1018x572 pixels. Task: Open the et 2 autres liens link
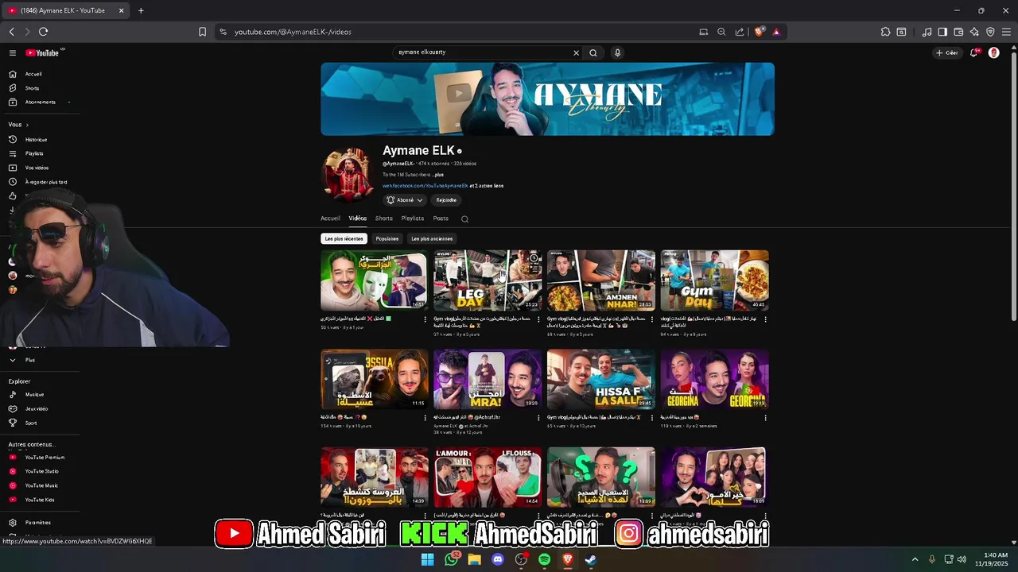(487, 186)
